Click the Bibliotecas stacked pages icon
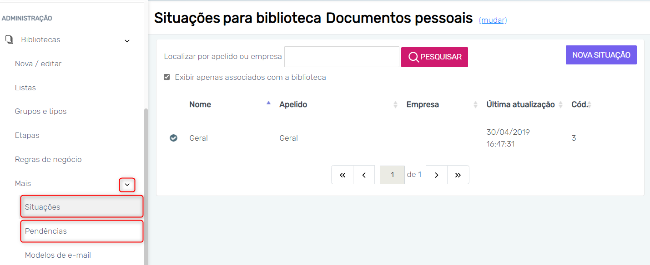This screenshot has width=650, height=265. pyautogui.click(x=9, y=40)
